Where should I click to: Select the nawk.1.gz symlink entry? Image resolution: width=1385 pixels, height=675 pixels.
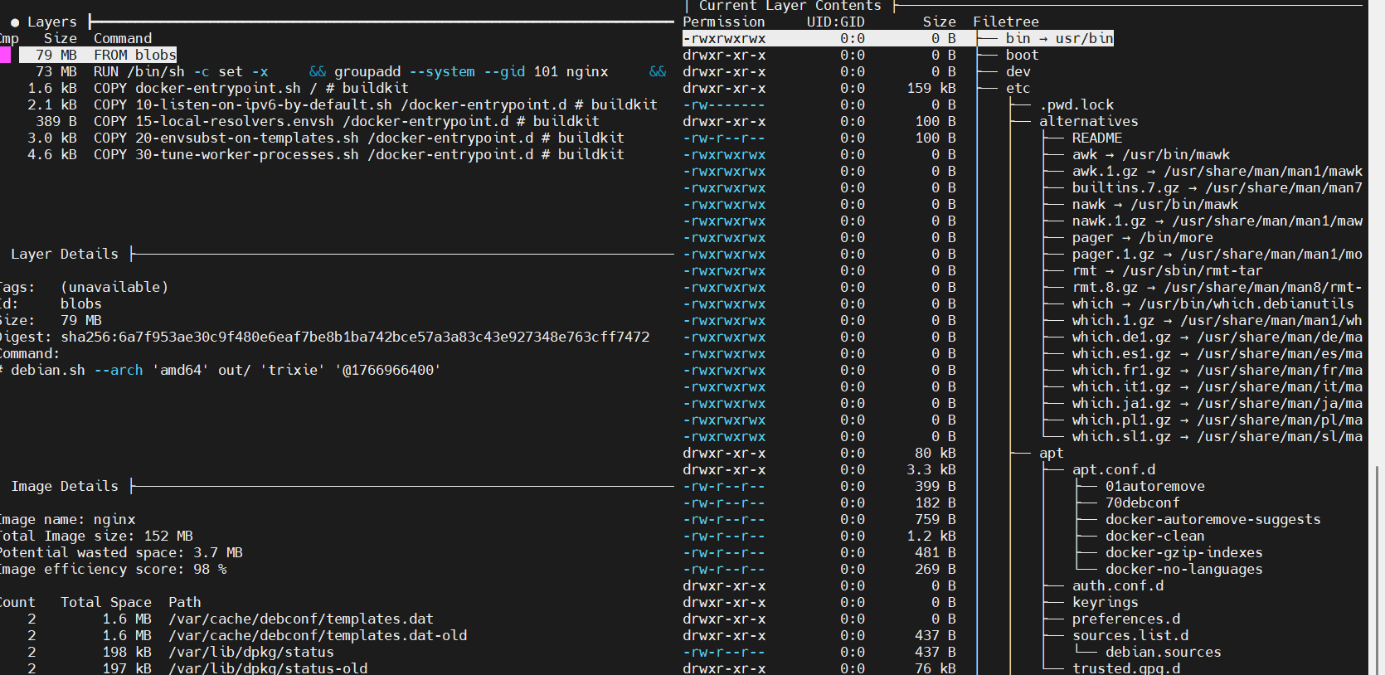[1217, 221]
